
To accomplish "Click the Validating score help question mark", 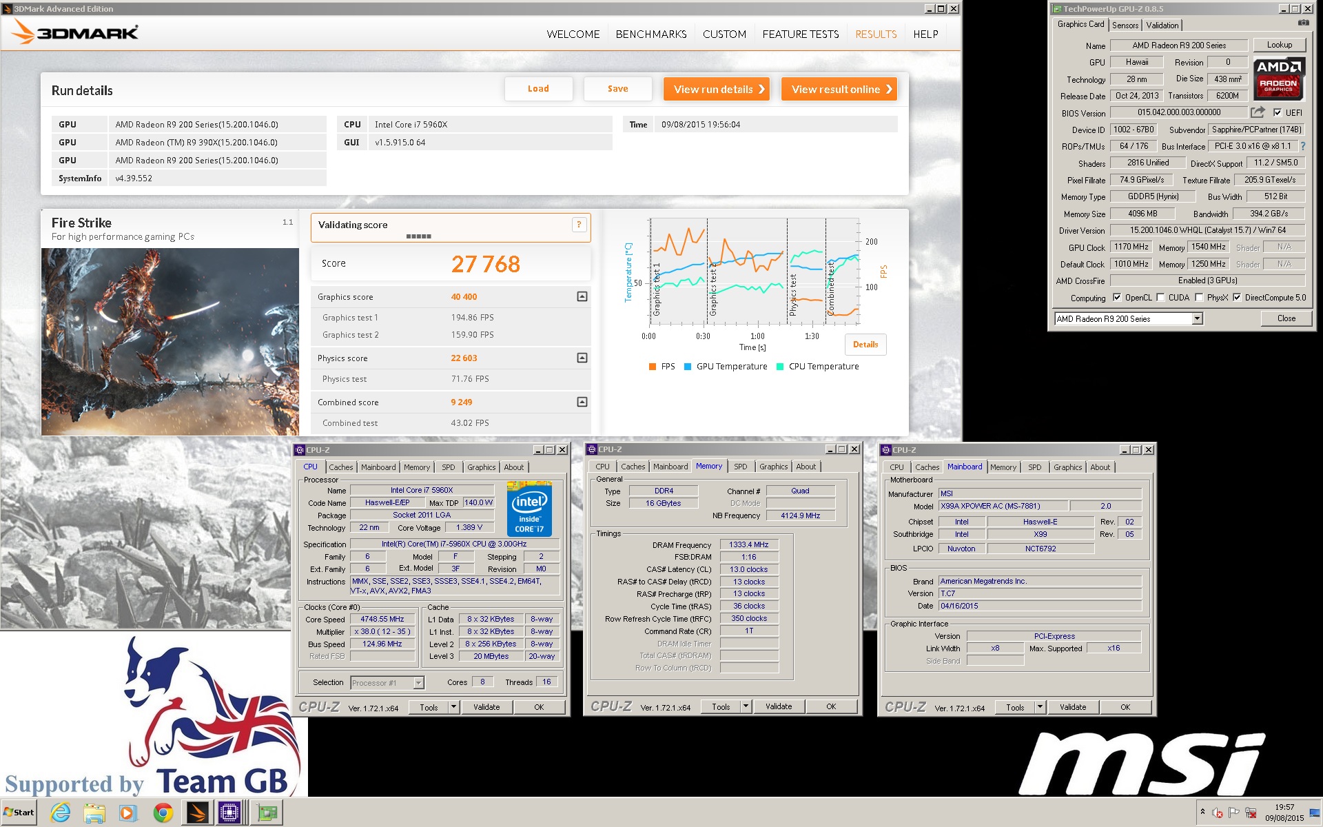I will coord(579,225).
